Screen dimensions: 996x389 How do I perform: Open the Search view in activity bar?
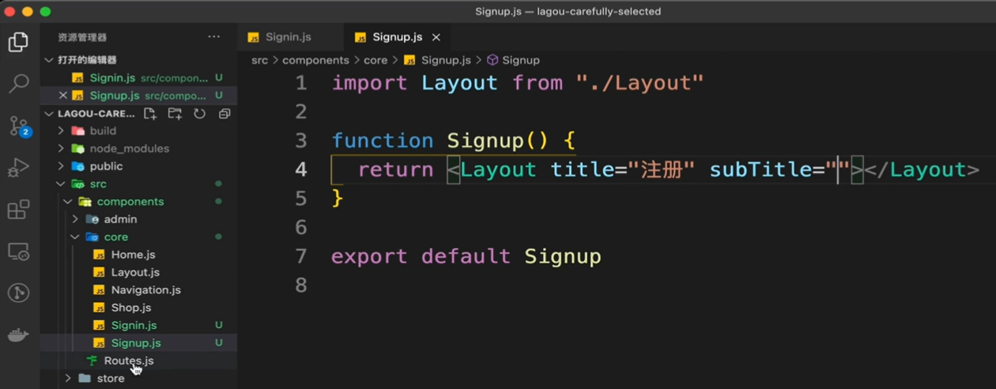click(x=18, y=83)
